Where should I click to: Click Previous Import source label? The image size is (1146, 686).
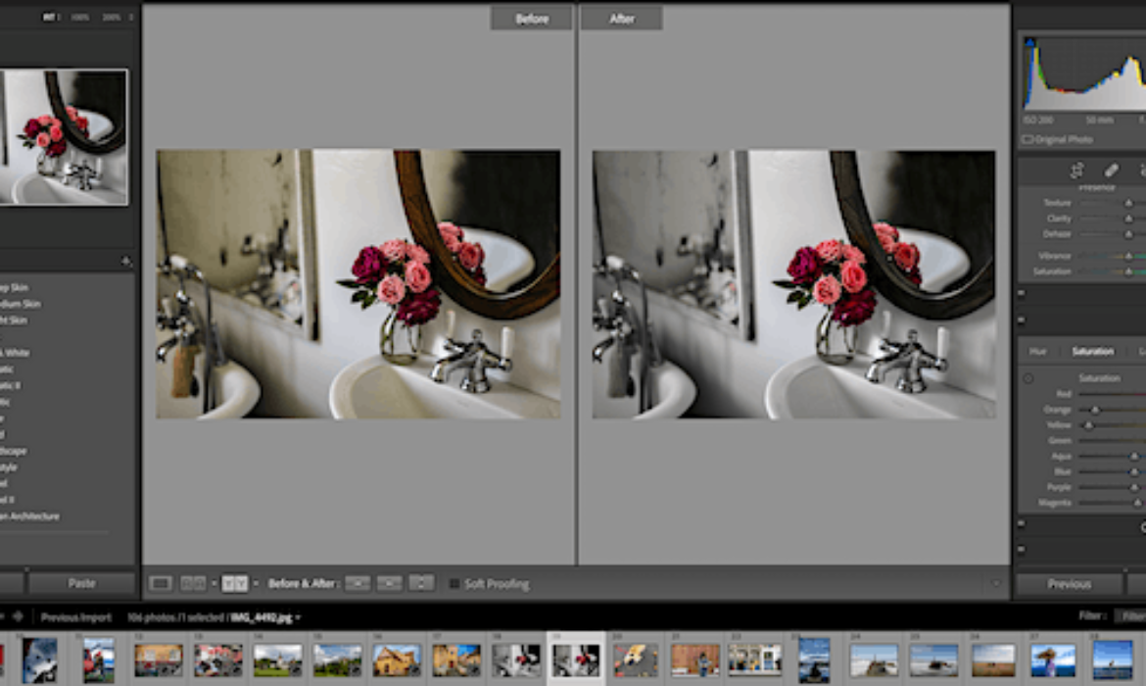pos(76,617)
